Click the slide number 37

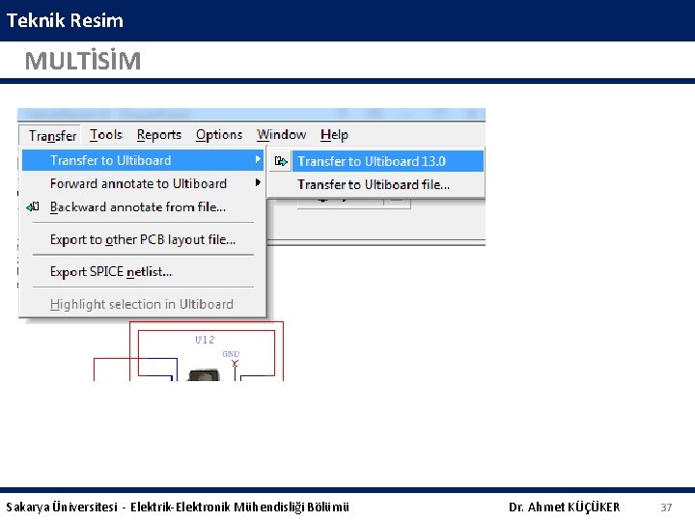click(666, 507)
